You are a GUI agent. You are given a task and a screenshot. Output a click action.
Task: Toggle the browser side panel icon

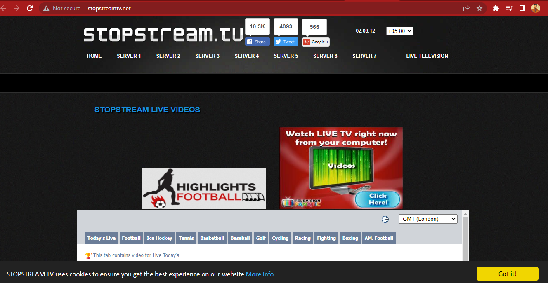(x=522, y=8)
